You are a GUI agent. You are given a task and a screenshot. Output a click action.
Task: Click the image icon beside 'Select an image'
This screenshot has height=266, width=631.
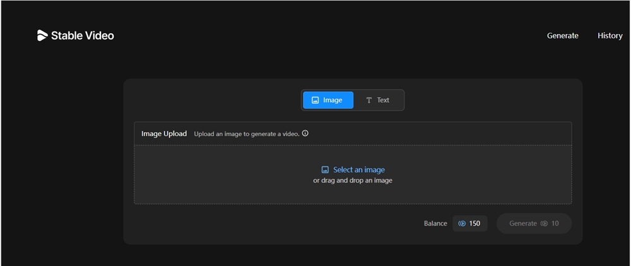tap(325, 170)
